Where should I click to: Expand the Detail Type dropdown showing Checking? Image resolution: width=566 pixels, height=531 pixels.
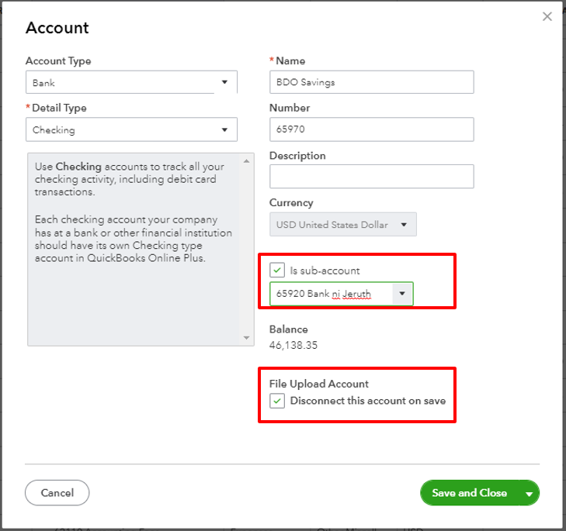131,130
